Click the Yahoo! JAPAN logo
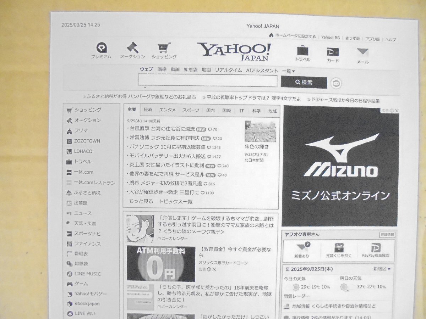This screenshot has width=426, height=319. [x=234, y=52]
